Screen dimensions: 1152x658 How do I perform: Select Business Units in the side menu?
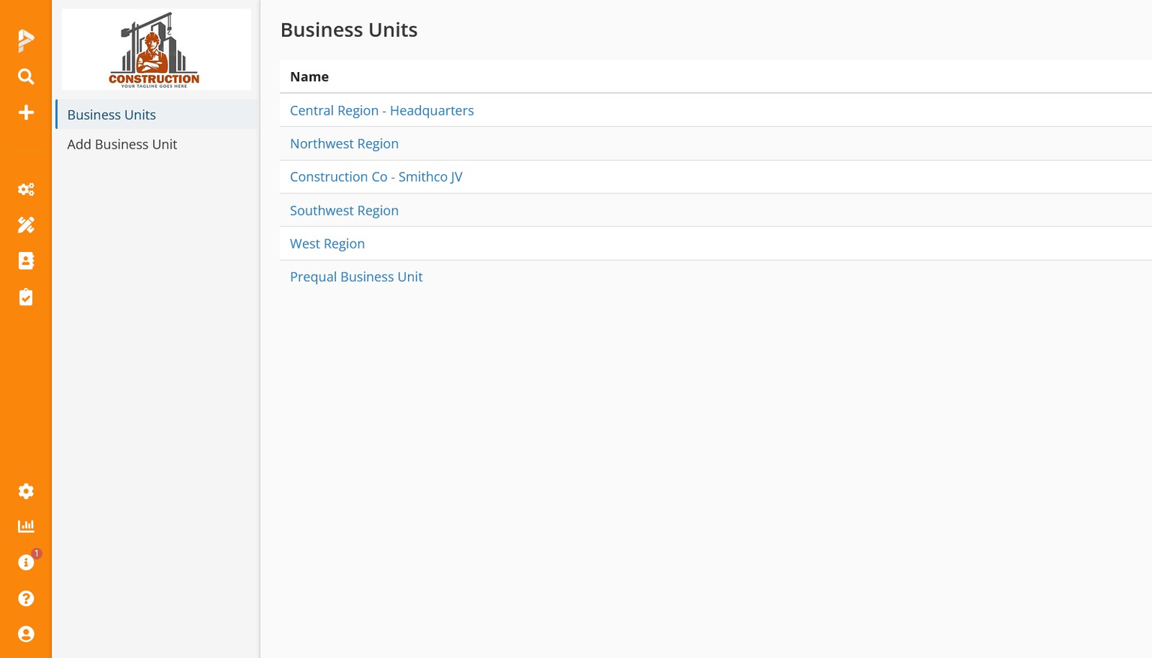tap(157, 115)
